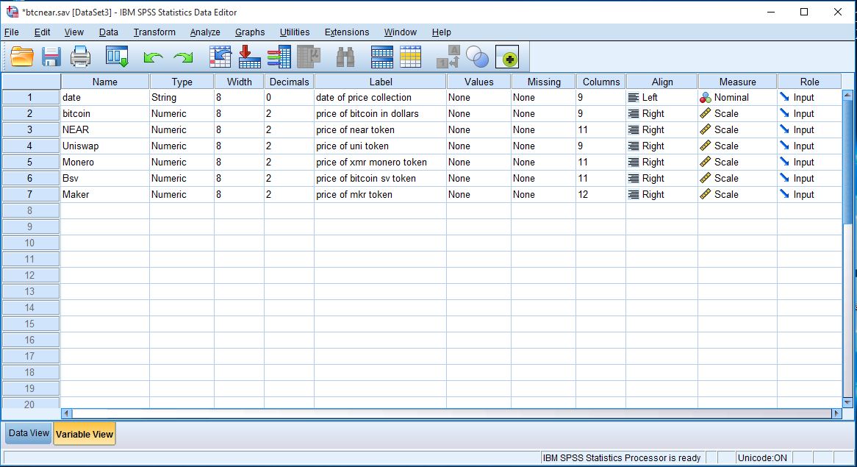Click the Scale ruler icon in the Maker row
This screenshot has width=857, height=467.
point(706,195)
